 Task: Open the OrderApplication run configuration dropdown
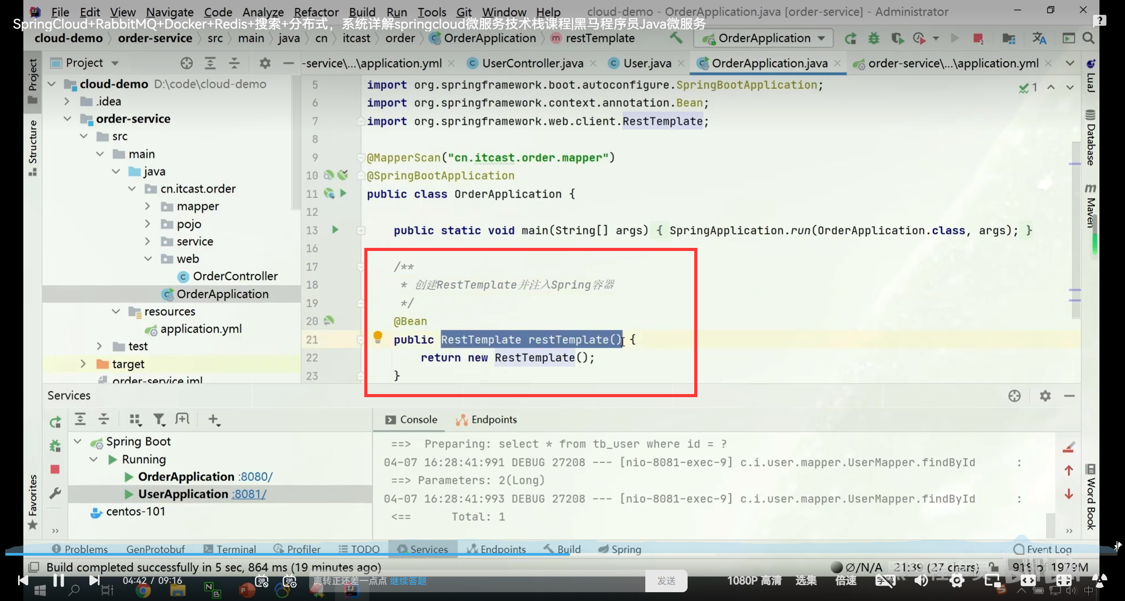click(x=764, y=38)
